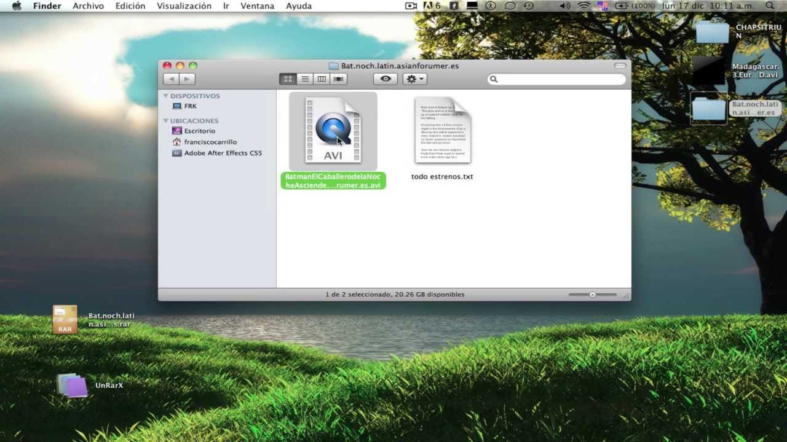The image size is (787, 442).
Task: Open the Archivo menu
Action: (x=88, y=6)
